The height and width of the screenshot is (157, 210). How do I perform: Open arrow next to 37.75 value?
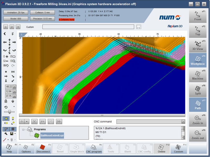pyautogui.click(x=14, y=96)
